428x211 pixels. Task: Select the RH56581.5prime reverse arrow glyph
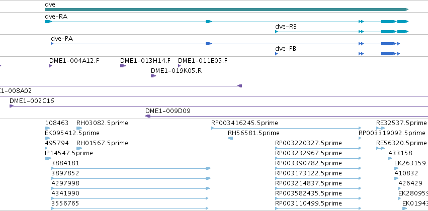point(230,138)
